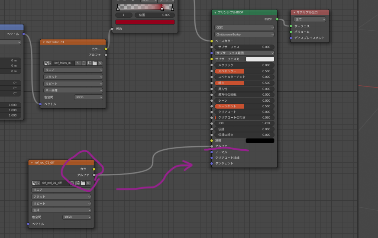Click white サブサーフェスカラー swatch
The height and width of the screenshot is (238, 378).
point(260,59)
